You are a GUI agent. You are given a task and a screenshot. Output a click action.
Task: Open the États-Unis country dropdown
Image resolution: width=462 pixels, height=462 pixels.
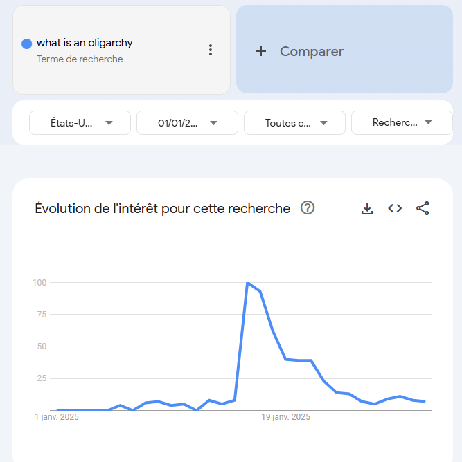click(80, 123)
